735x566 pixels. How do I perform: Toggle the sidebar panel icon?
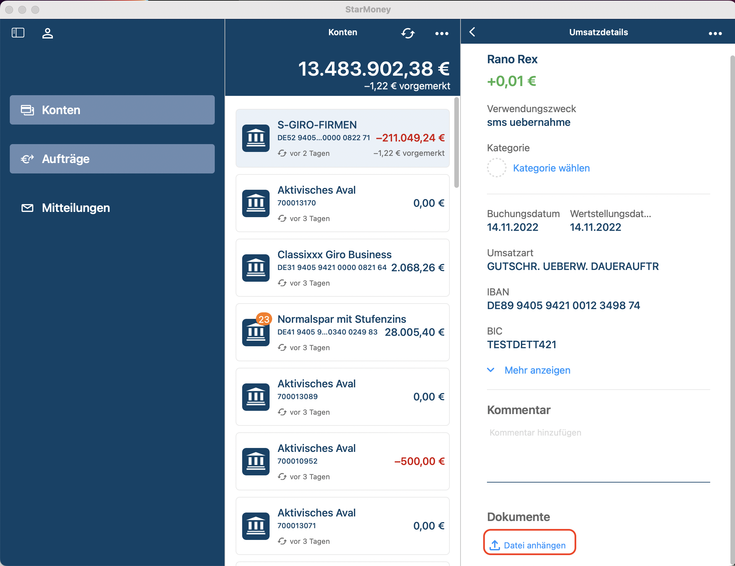pyautogui.click(x=18, y=33)
